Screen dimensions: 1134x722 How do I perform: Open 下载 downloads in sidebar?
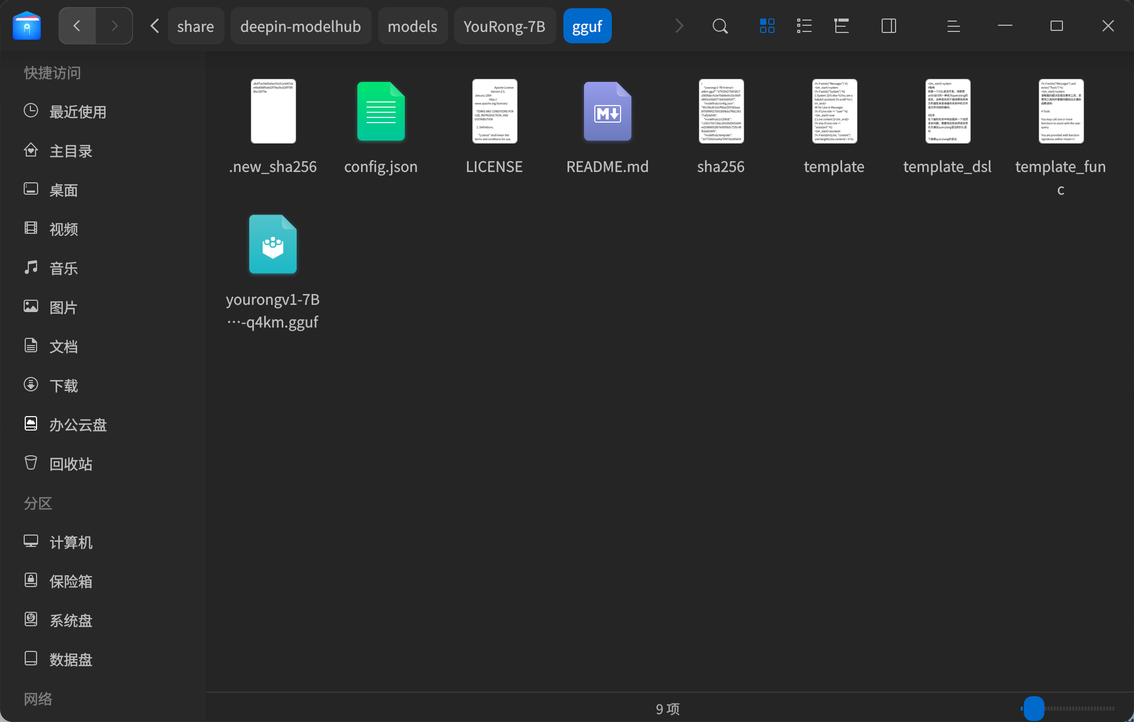point(103,385)
